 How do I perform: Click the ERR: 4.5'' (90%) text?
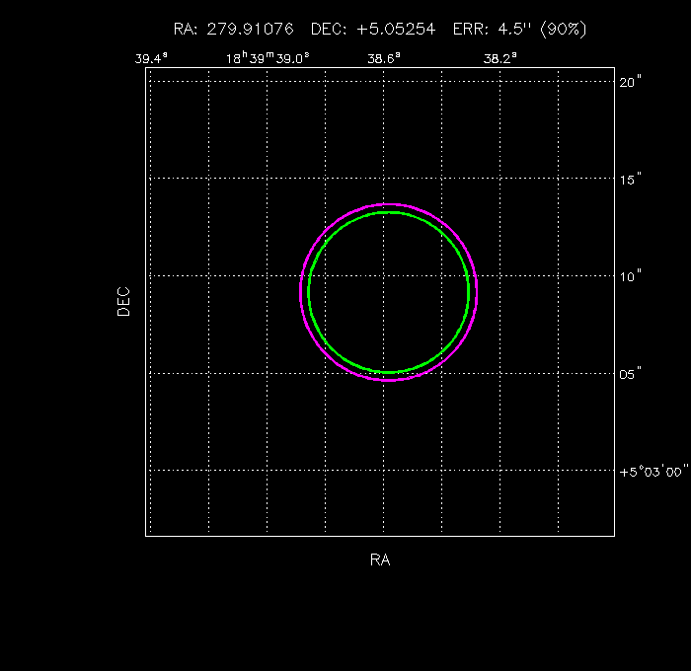519,29
